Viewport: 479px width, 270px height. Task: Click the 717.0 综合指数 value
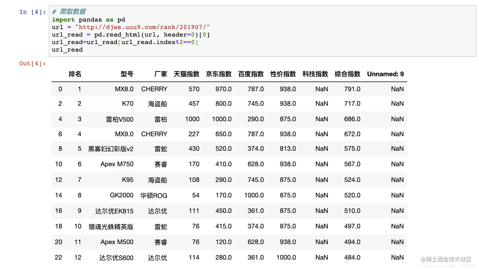pos(352,104)
